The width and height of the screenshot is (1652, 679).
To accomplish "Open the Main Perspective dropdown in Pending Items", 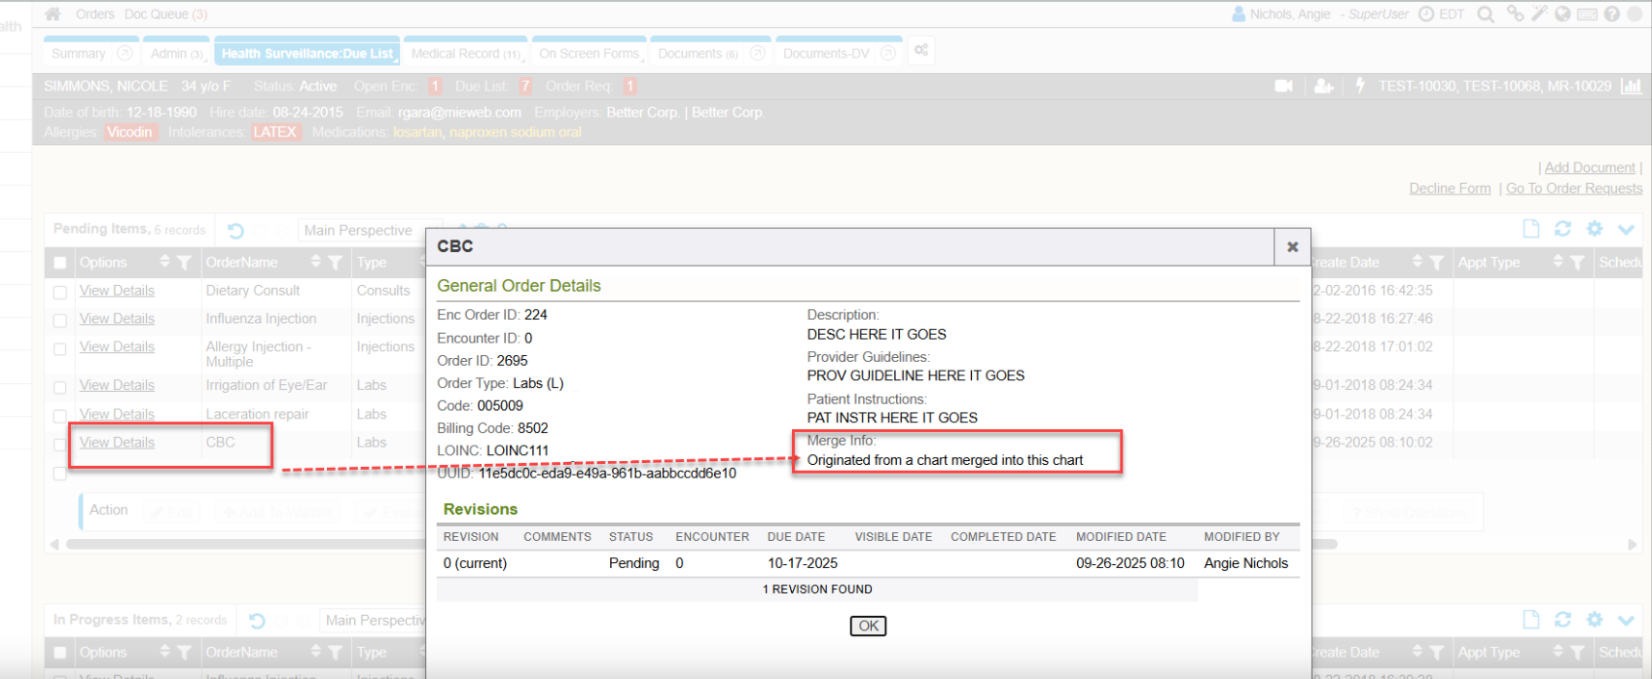I will [360, 231].
